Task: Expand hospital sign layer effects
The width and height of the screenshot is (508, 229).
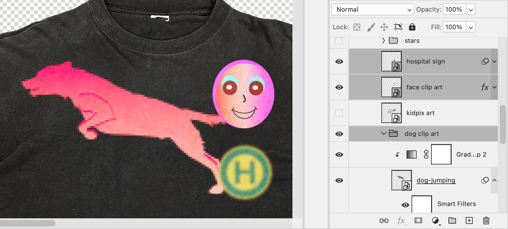Action: coord(494,61)
